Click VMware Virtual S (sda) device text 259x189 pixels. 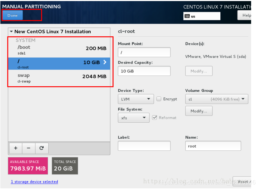pyautogui.click(x=216, y=57)
